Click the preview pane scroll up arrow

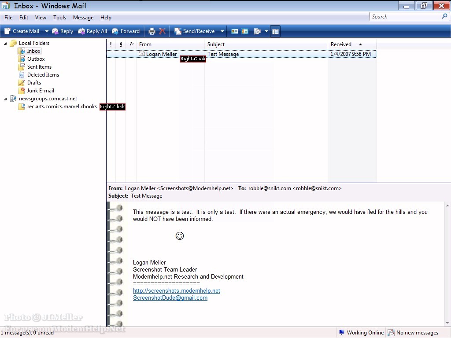(447, 206)
